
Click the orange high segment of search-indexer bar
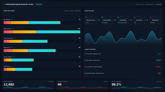[9, 60]
